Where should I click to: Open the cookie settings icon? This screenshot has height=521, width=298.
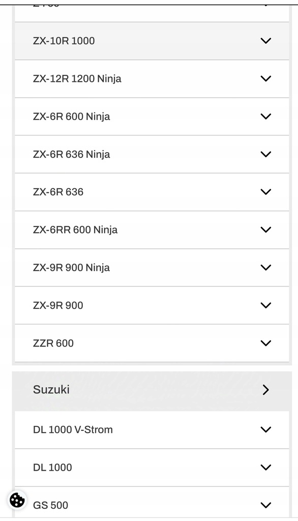click(x=17, y=500)
